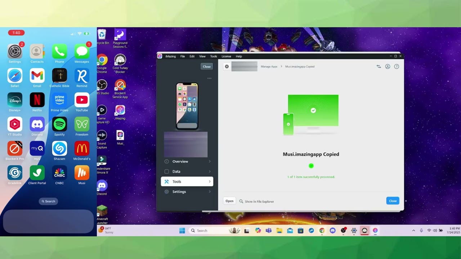The image size is (461, 259).
Task: Expand the Overview sidebar section
Action: 187,162
